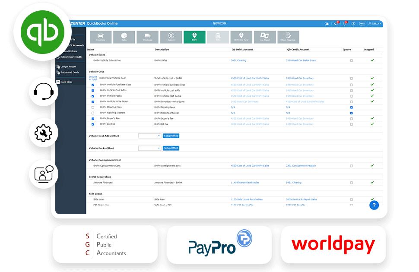Open the chat messages icon in header
The width and height of the screenshot is (419, 272).
coord(327,24)
